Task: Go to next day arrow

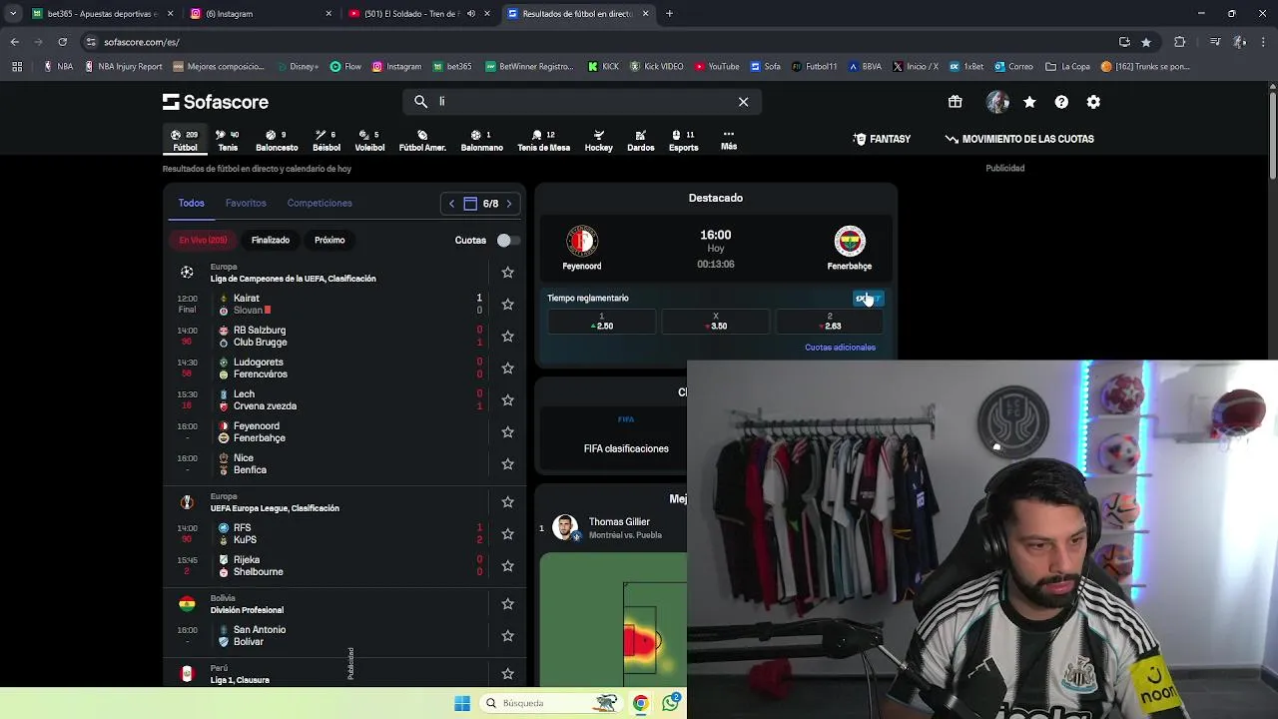Action: click(509, 204)
